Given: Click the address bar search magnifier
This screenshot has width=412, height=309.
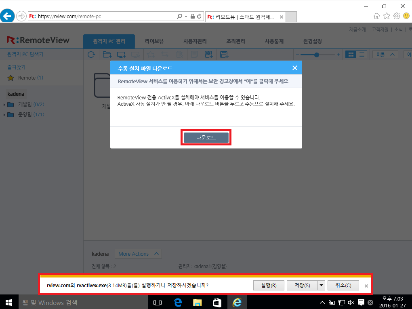Looking at the screenshot, I should pyautogui.click(x=179, y=16).
